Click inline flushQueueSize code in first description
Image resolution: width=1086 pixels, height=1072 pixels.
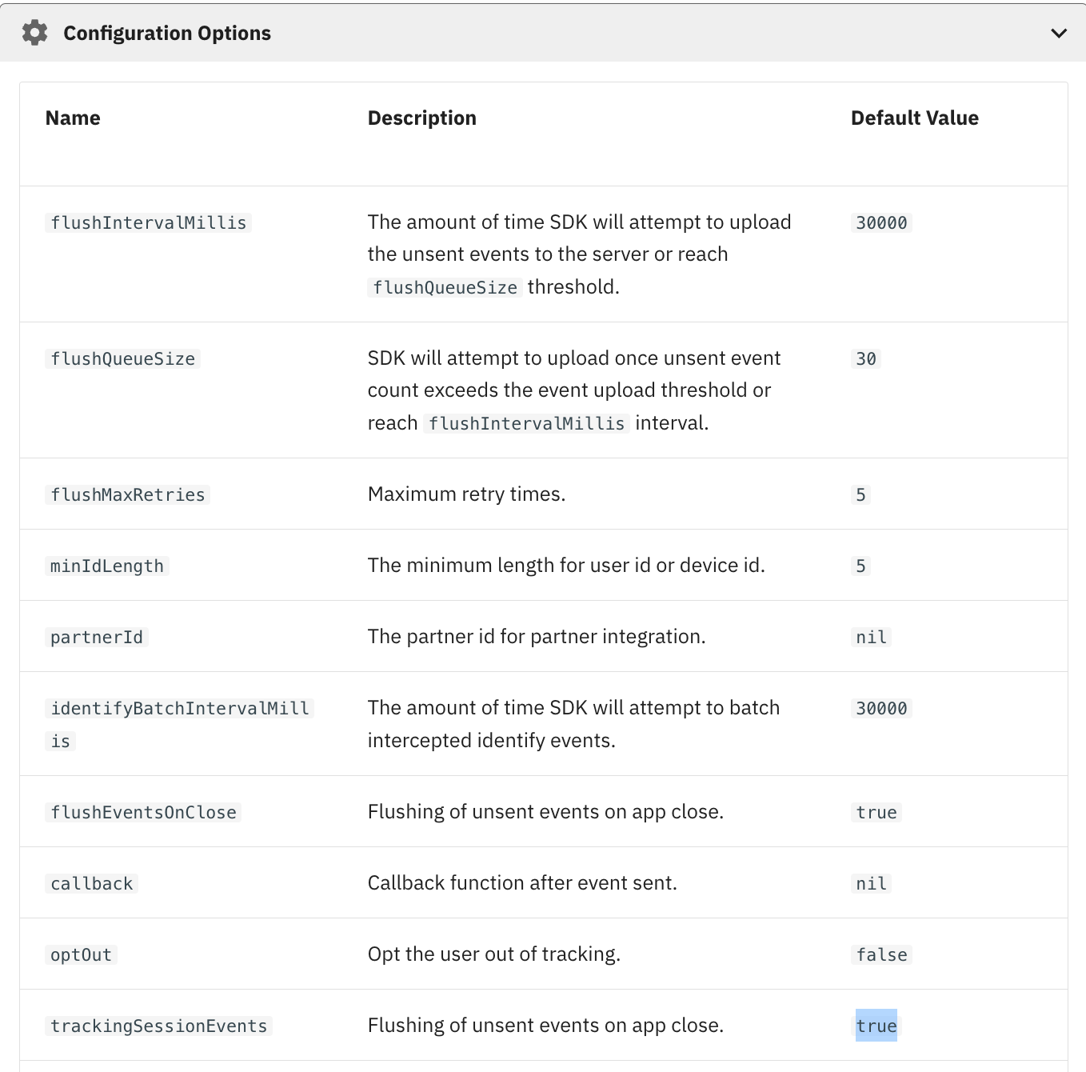tap(445, 288)
